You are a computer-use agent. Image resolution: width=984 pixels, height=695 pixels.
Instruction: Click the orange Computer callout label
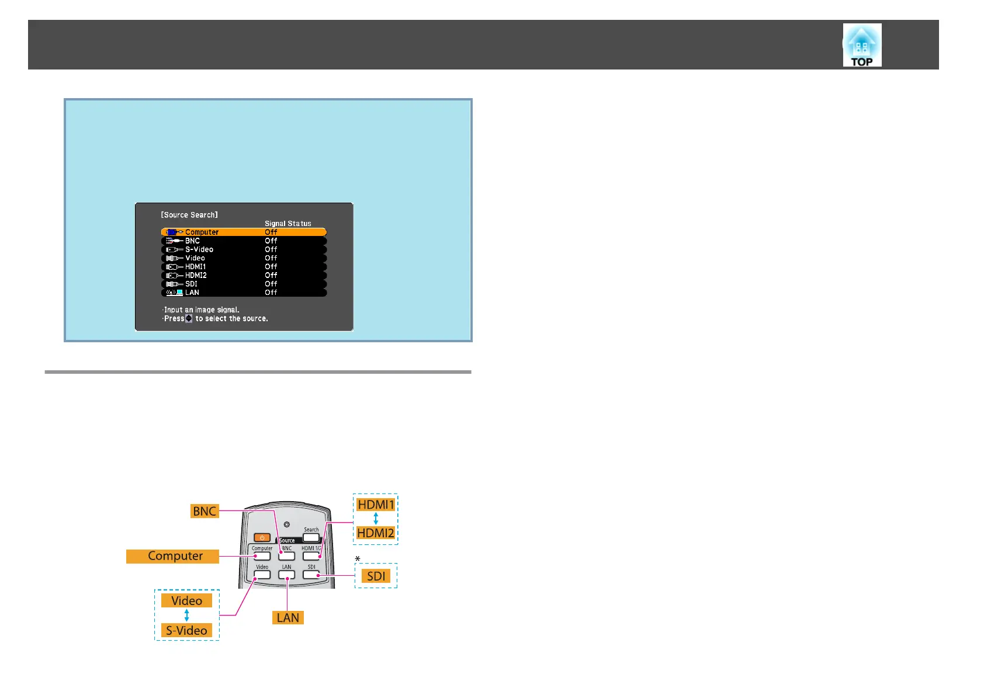click(173, 556)
